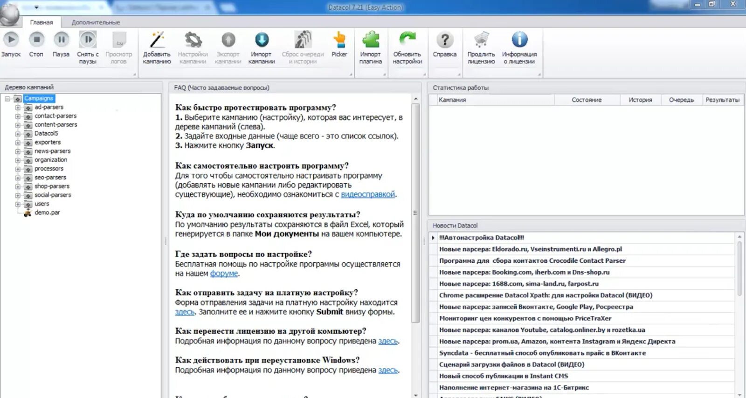This screenshot has height=398, width=746.
Task: Expand the Datacol5 tree node
Action: click(18, 134)
